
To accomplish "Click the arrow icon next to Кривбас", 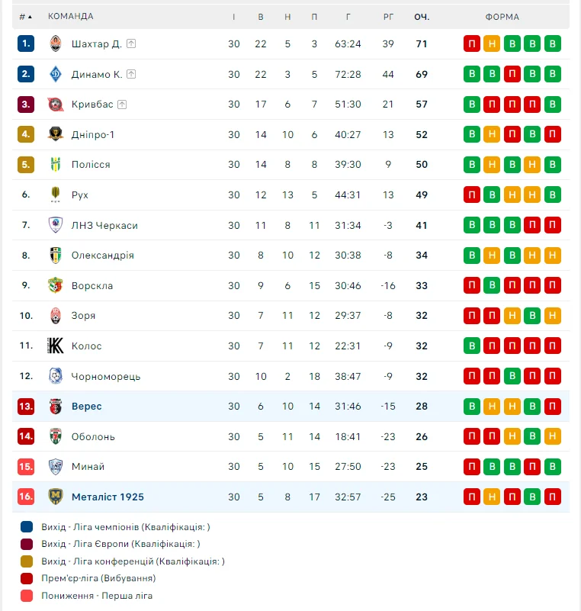I will click(122, 105).
